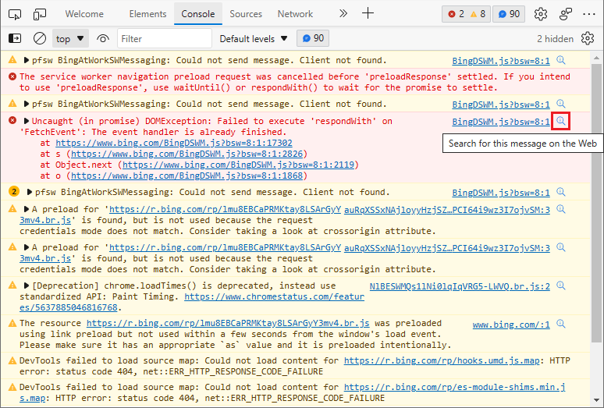Switch to the Network tab
Image resolution: width=604 pixels, height=408 pixels.
(295, 14)
